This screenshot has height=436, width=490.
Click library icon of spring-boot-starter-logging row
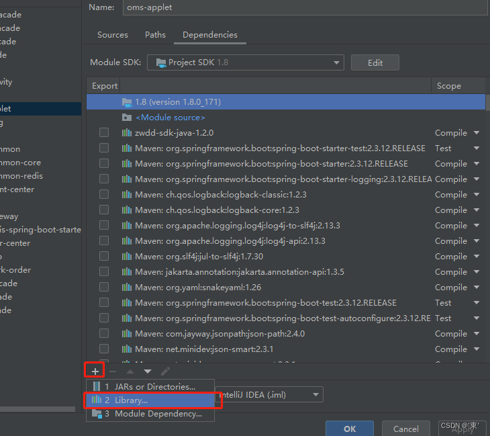[x=127, y=179]
